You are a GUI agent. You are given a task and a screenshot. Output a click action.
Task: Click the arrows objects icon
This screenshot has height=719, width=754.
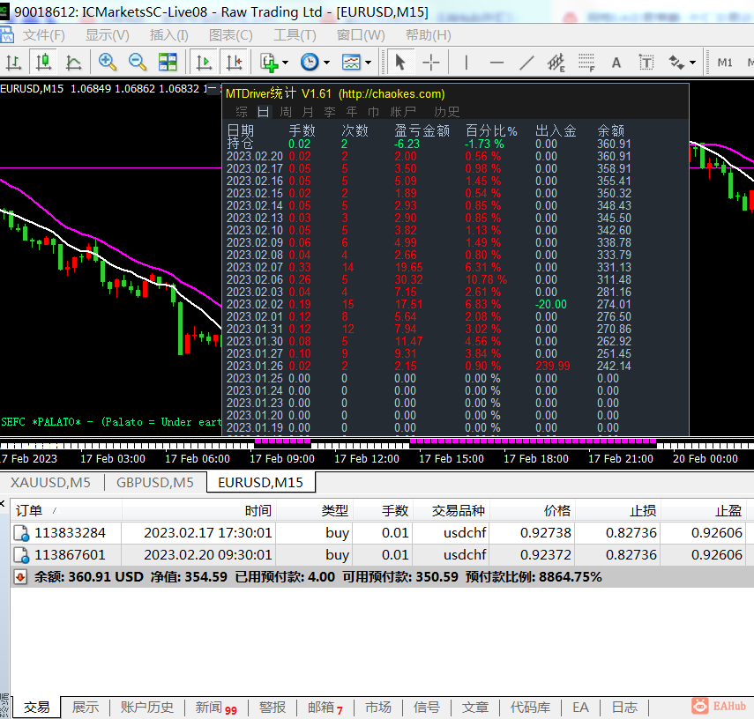(676, 63)
